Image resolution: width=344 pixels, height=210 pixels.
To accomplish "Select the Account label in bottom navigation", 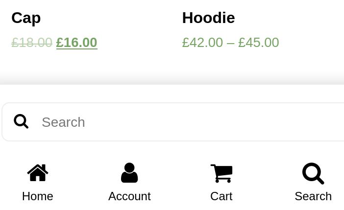I will click(x=129, y=196).
